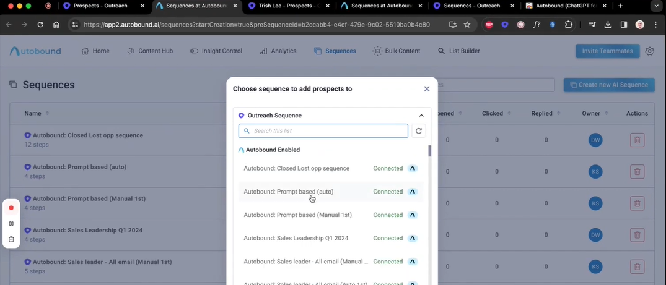This screenshot has height=285, width=666.
Task: Delete Autobound: Sales Leadership Q1 2024 row
Action: click(637, 235)
